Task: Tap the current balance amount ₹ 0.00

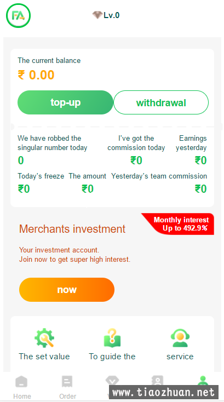Action: 36,75
